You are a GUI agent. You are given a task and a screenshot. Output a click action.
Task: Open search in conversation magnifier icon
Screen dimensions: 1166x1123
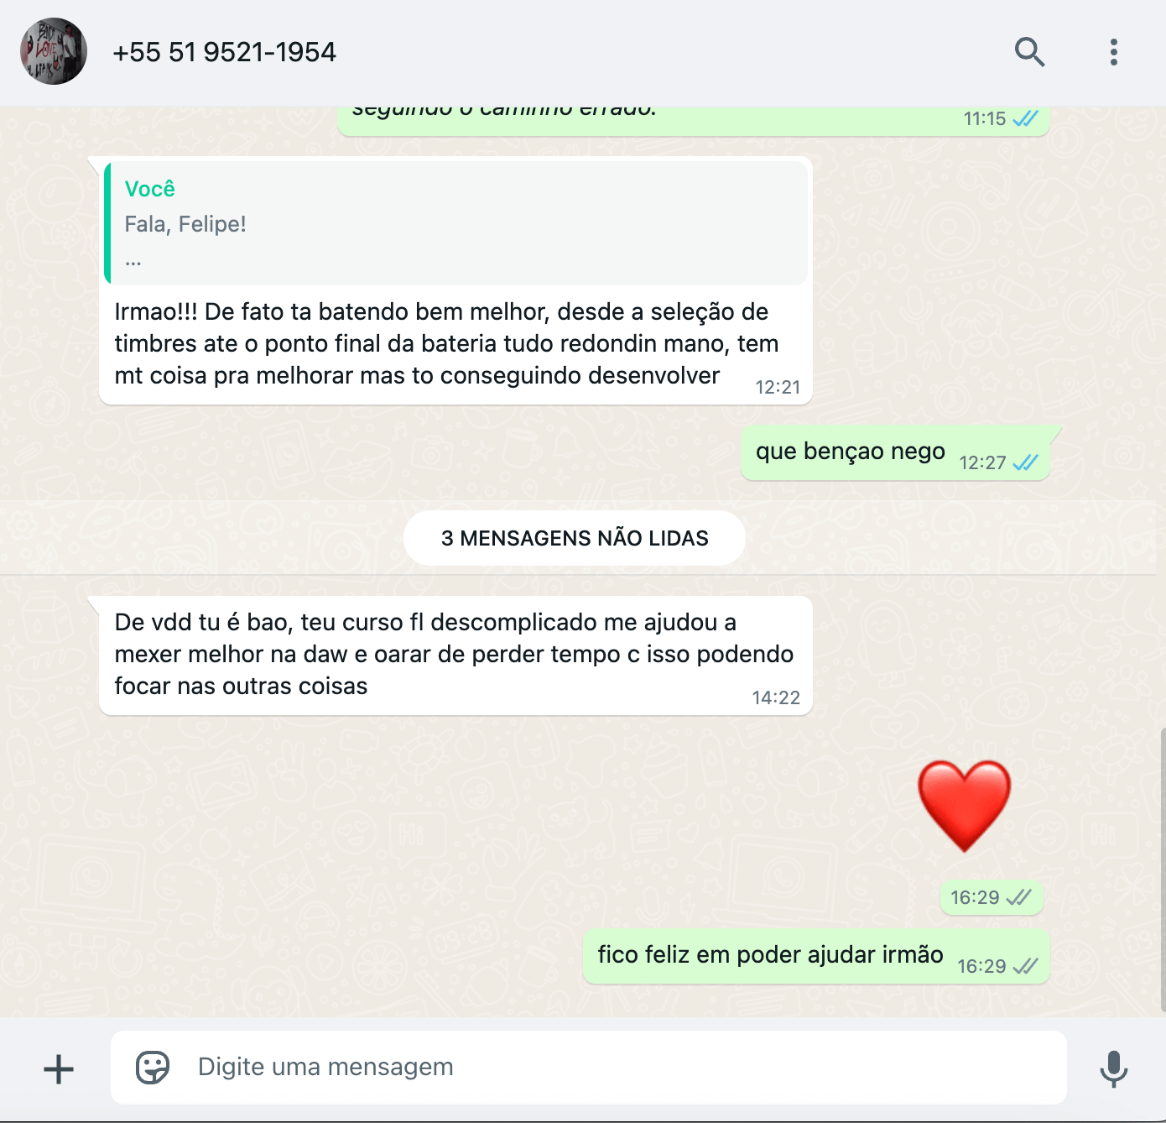click(1029, 52)
